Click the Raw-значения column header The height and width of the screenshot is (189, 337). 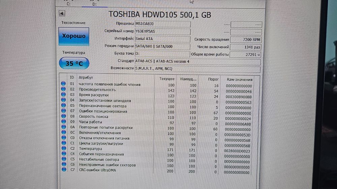[x=239, y=80]
